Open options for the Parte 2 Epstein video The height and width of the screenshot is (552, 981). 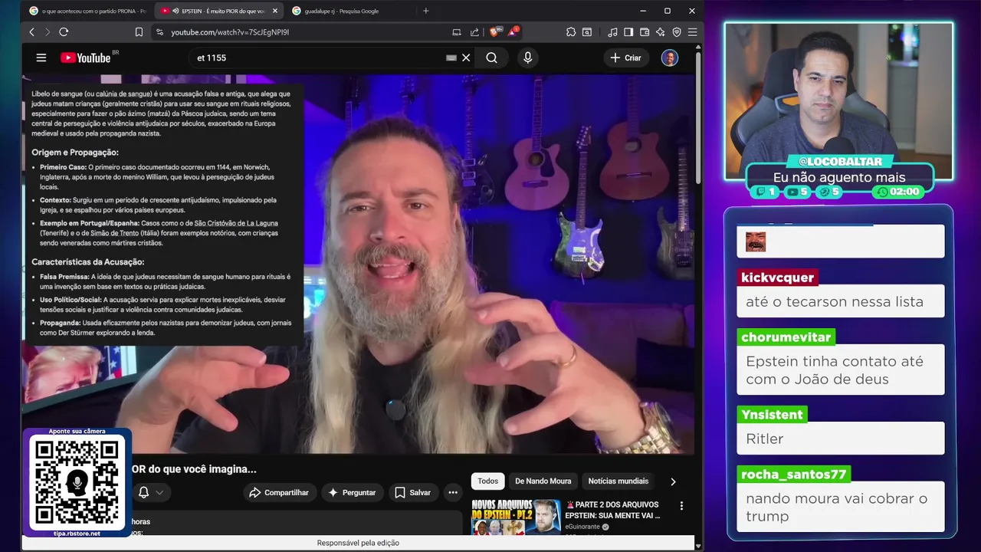coord(681,506)
